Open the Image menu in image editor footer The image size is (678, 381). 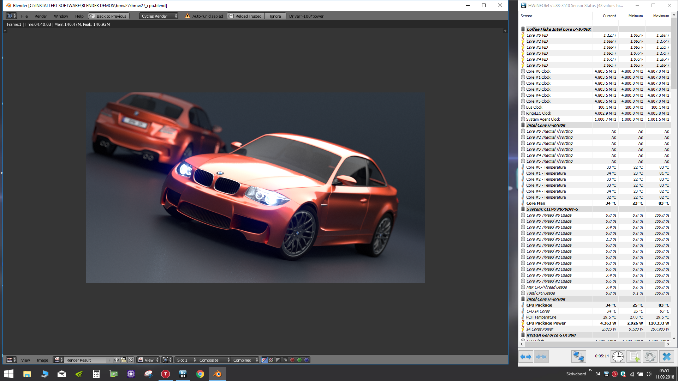[42, 360]
